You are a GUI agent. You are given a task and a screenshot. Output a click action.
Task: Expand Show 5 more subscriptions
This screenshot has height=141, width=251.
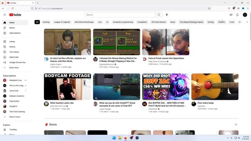[x=15, y=117]
